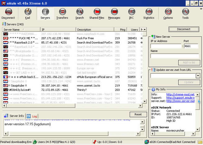The image size is (203, 145).
Task: Open the xtreme-mod.net info link
Action: coord(180,94)
